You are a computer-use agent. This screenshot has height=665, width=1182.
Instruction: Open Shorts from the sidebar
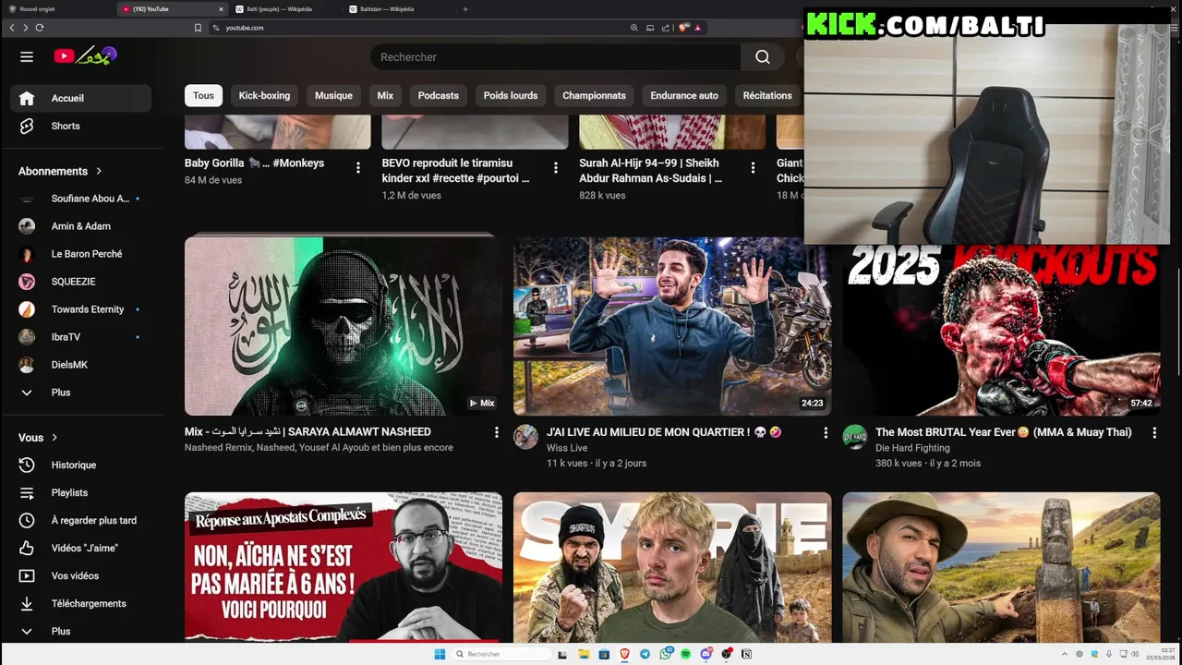click(80, 126)
